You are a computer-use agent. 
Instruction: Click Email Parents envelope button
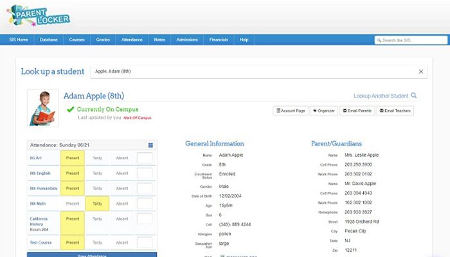click(357, 111)
